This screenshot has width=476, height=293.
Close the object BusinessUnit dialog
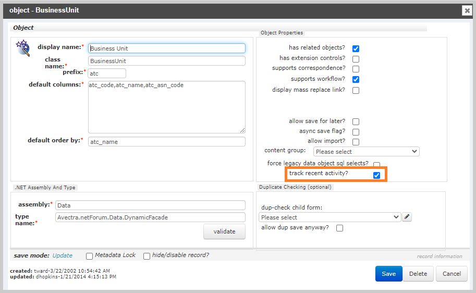point(467,10)
